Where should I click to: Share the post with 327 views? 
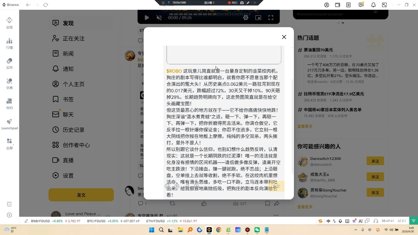click(277, 203)
